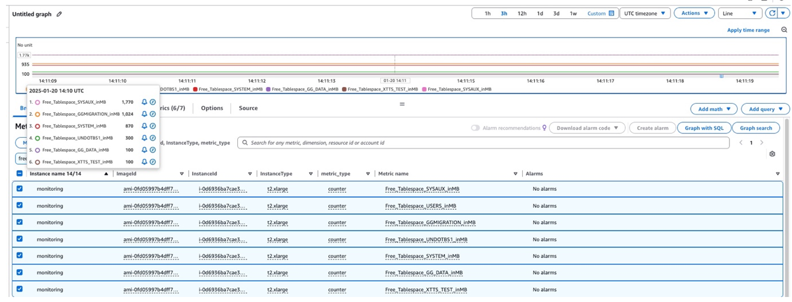Click the Apply time range link
Screen dimensions: 792x302
tap(748, 30)
